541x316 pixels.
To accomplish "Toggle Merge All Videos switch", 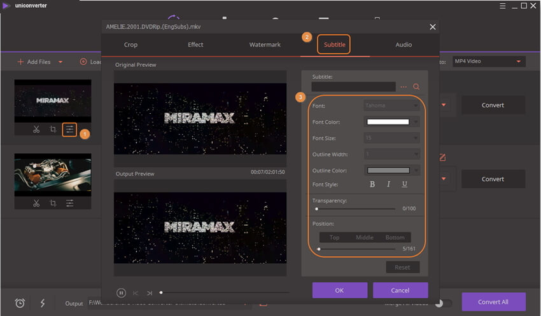I will (x=444, y=303).
